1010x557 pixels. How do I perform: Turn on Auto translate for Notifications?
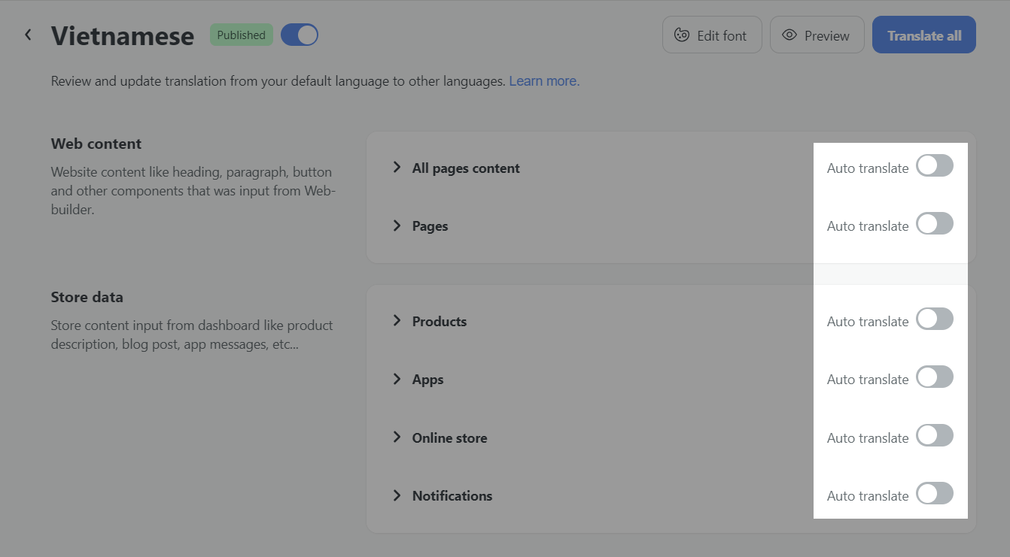pyautogui.click(x=935, y=493)
